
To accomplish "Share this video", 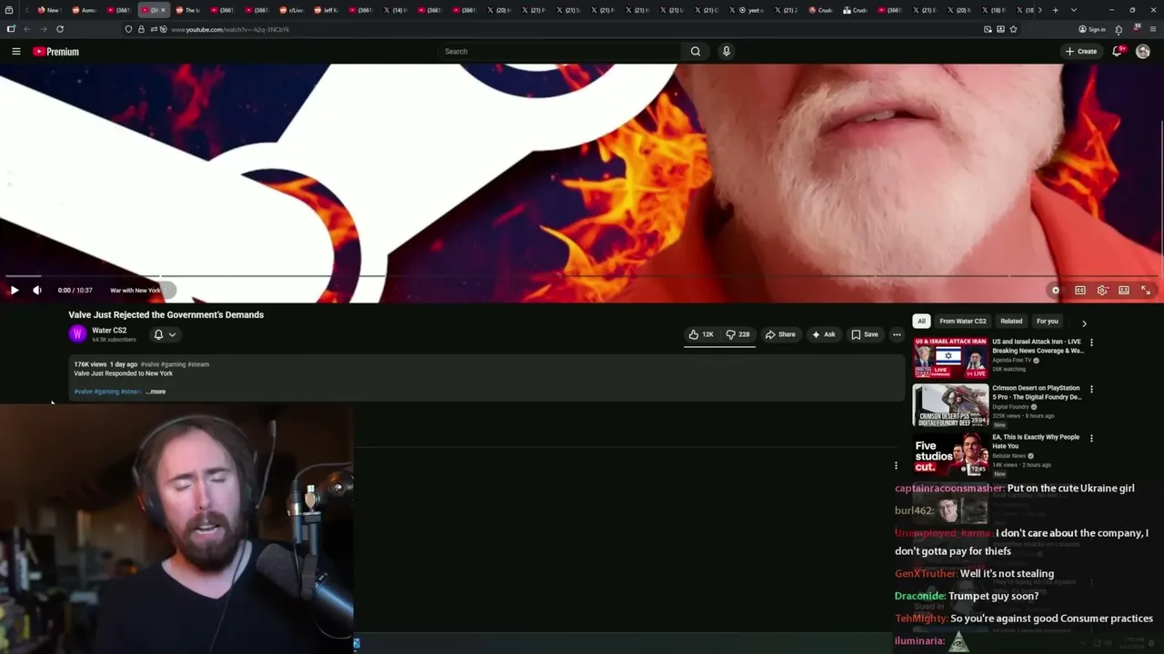I will pyautogui.click(x=780, y=334).
